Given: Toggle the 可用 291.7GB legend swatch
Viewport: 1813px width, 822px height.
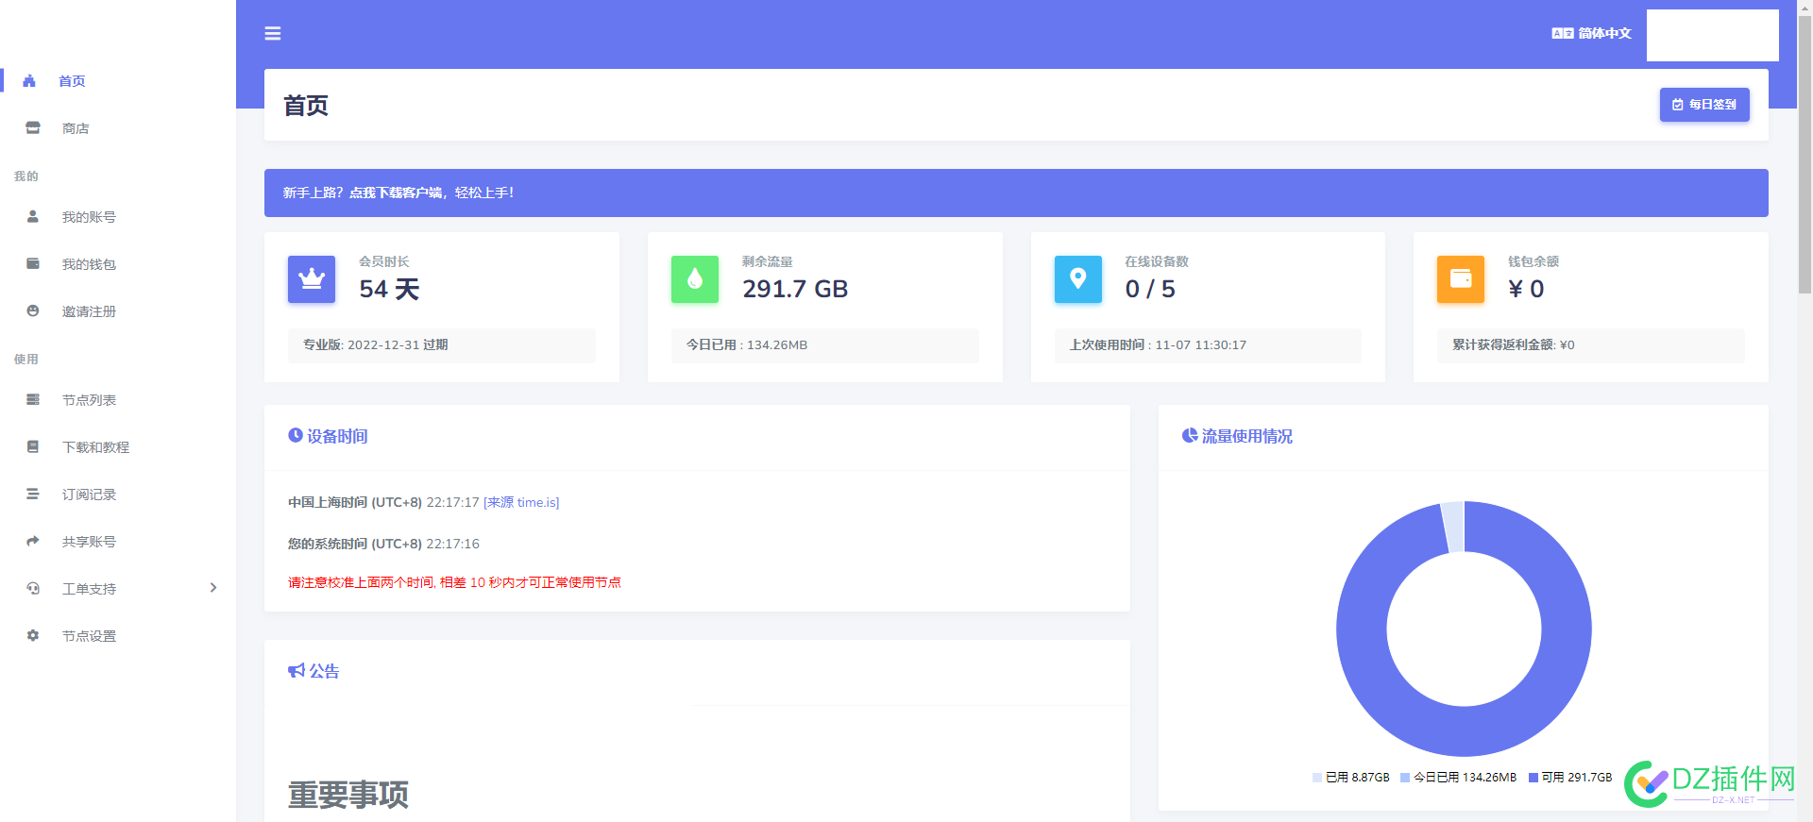Looking at the screenshot, I should tap(1533, 778).
